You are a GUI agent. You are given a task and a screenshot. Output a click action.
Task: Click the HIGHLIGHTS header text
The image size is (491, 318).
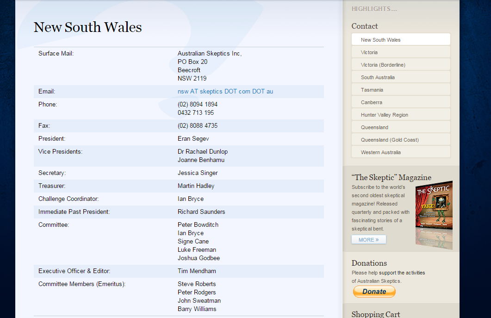point(374,9)
